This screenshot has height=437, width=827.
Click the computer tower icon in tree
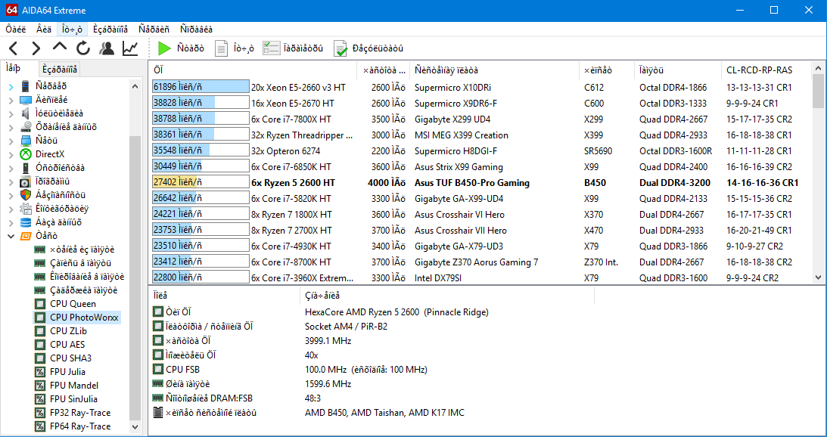coord(26,86)
